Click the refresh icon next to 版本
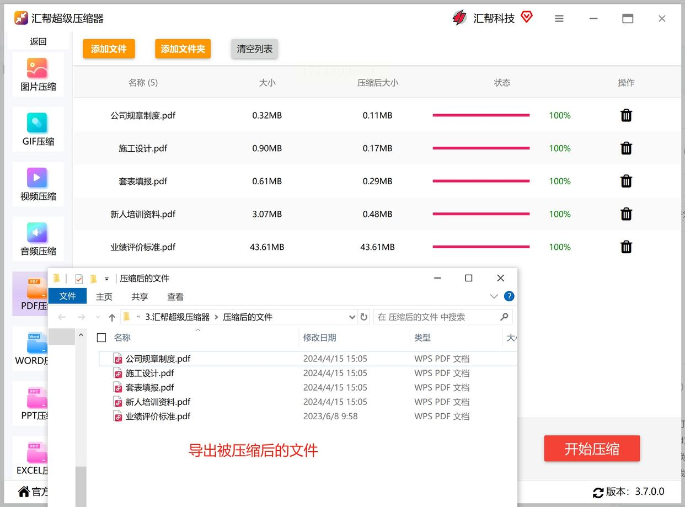The image size is (685, 507). click(x=598, y=492)
